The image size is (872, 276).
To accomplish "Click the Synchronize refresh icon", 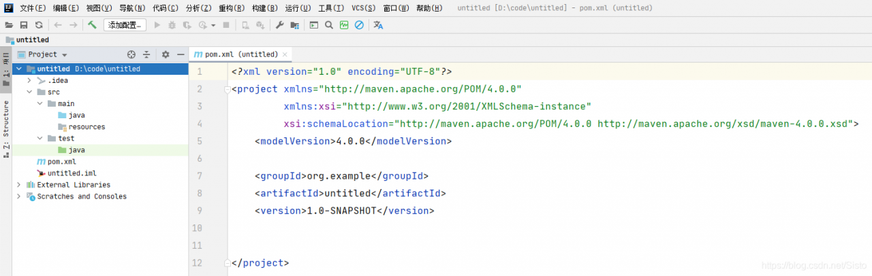I will coord(39,25).
